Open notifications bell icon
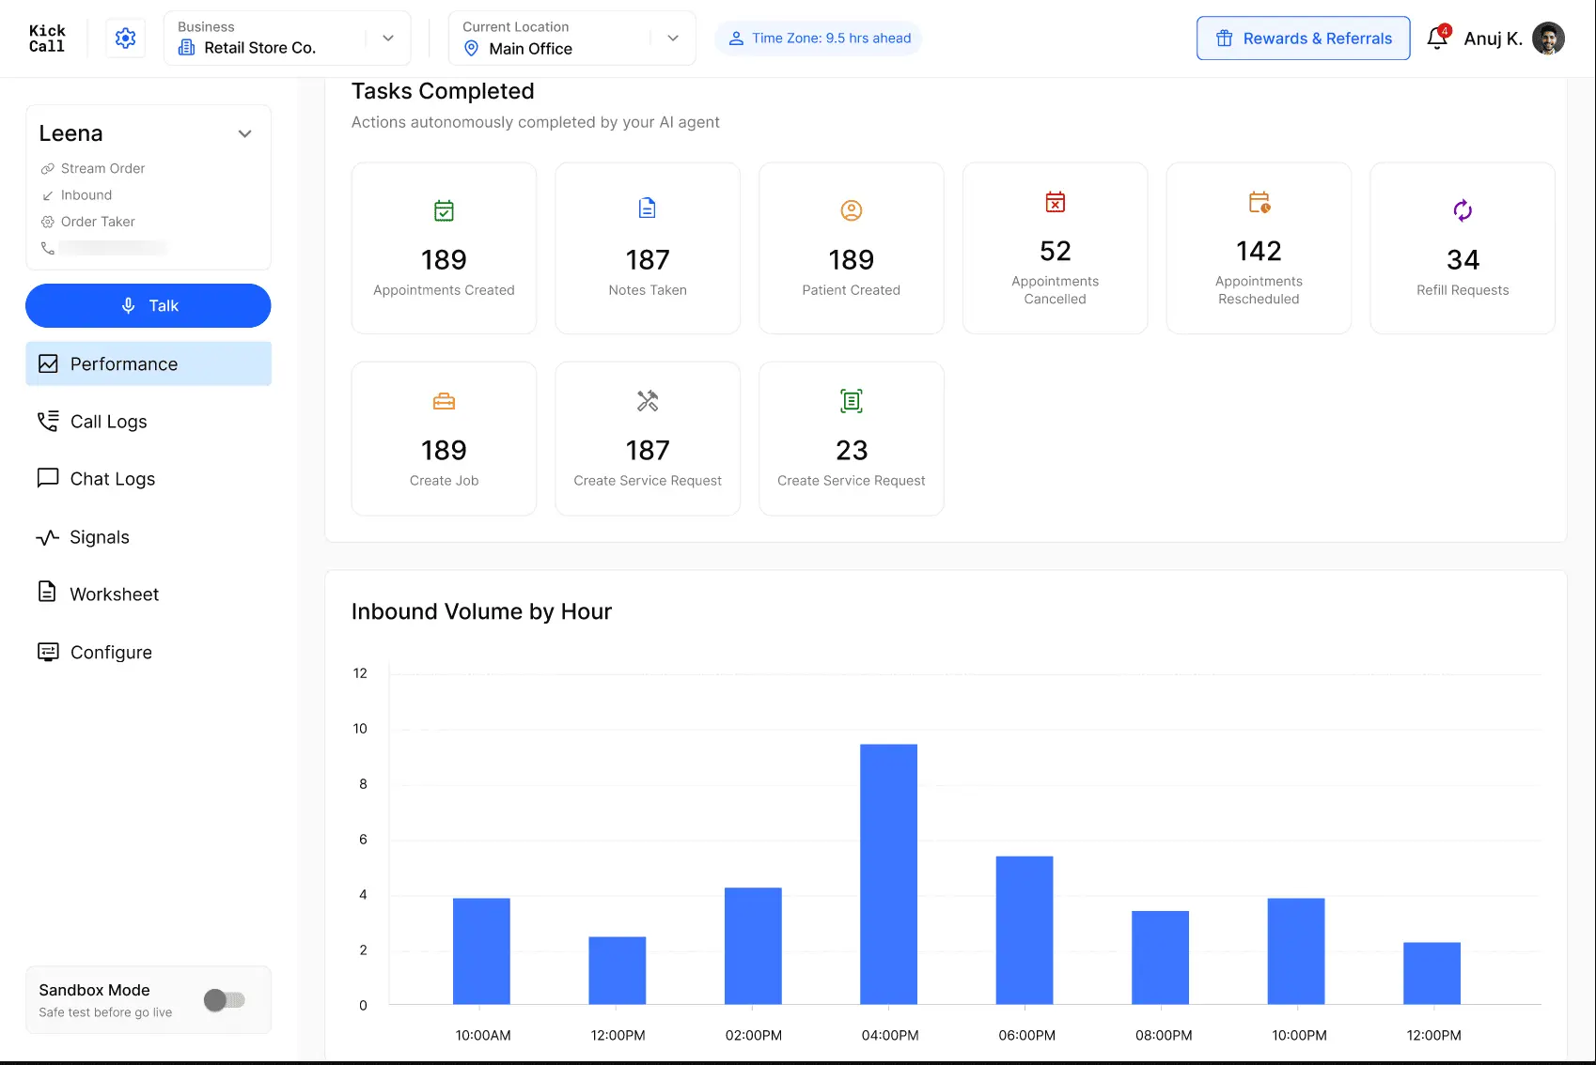 pos(1437,38)
